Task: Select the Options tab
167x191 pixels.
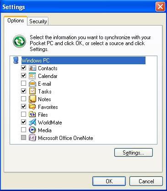Action: [x=16, y=21]
